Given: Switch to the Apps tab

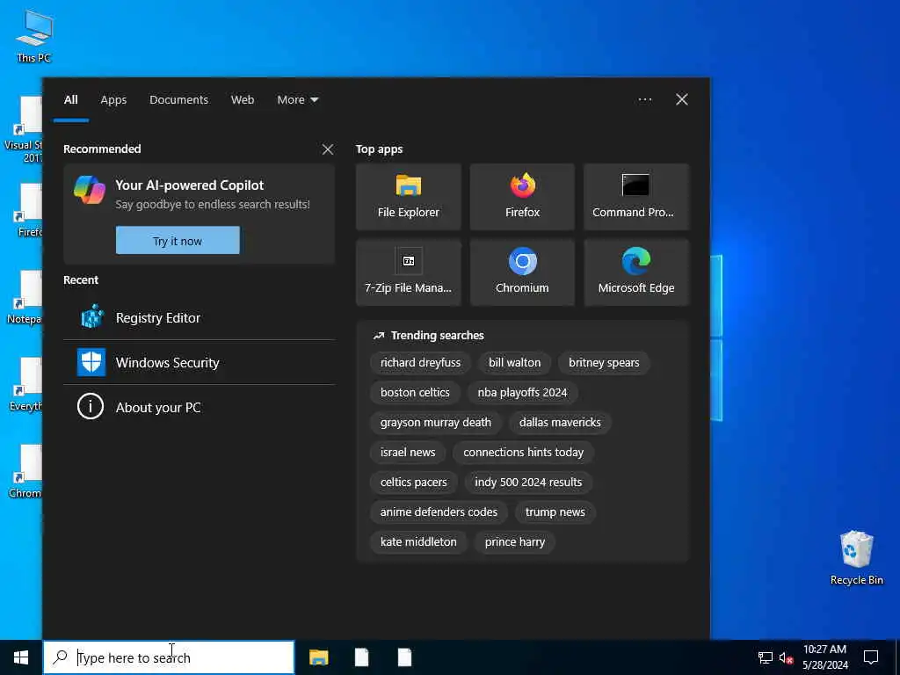Looking at the screenshot, I should click(x=113, y=100).
